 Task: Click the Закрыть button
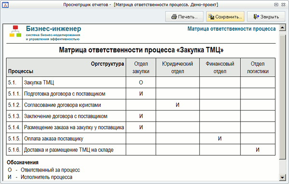tap(266, 16)
